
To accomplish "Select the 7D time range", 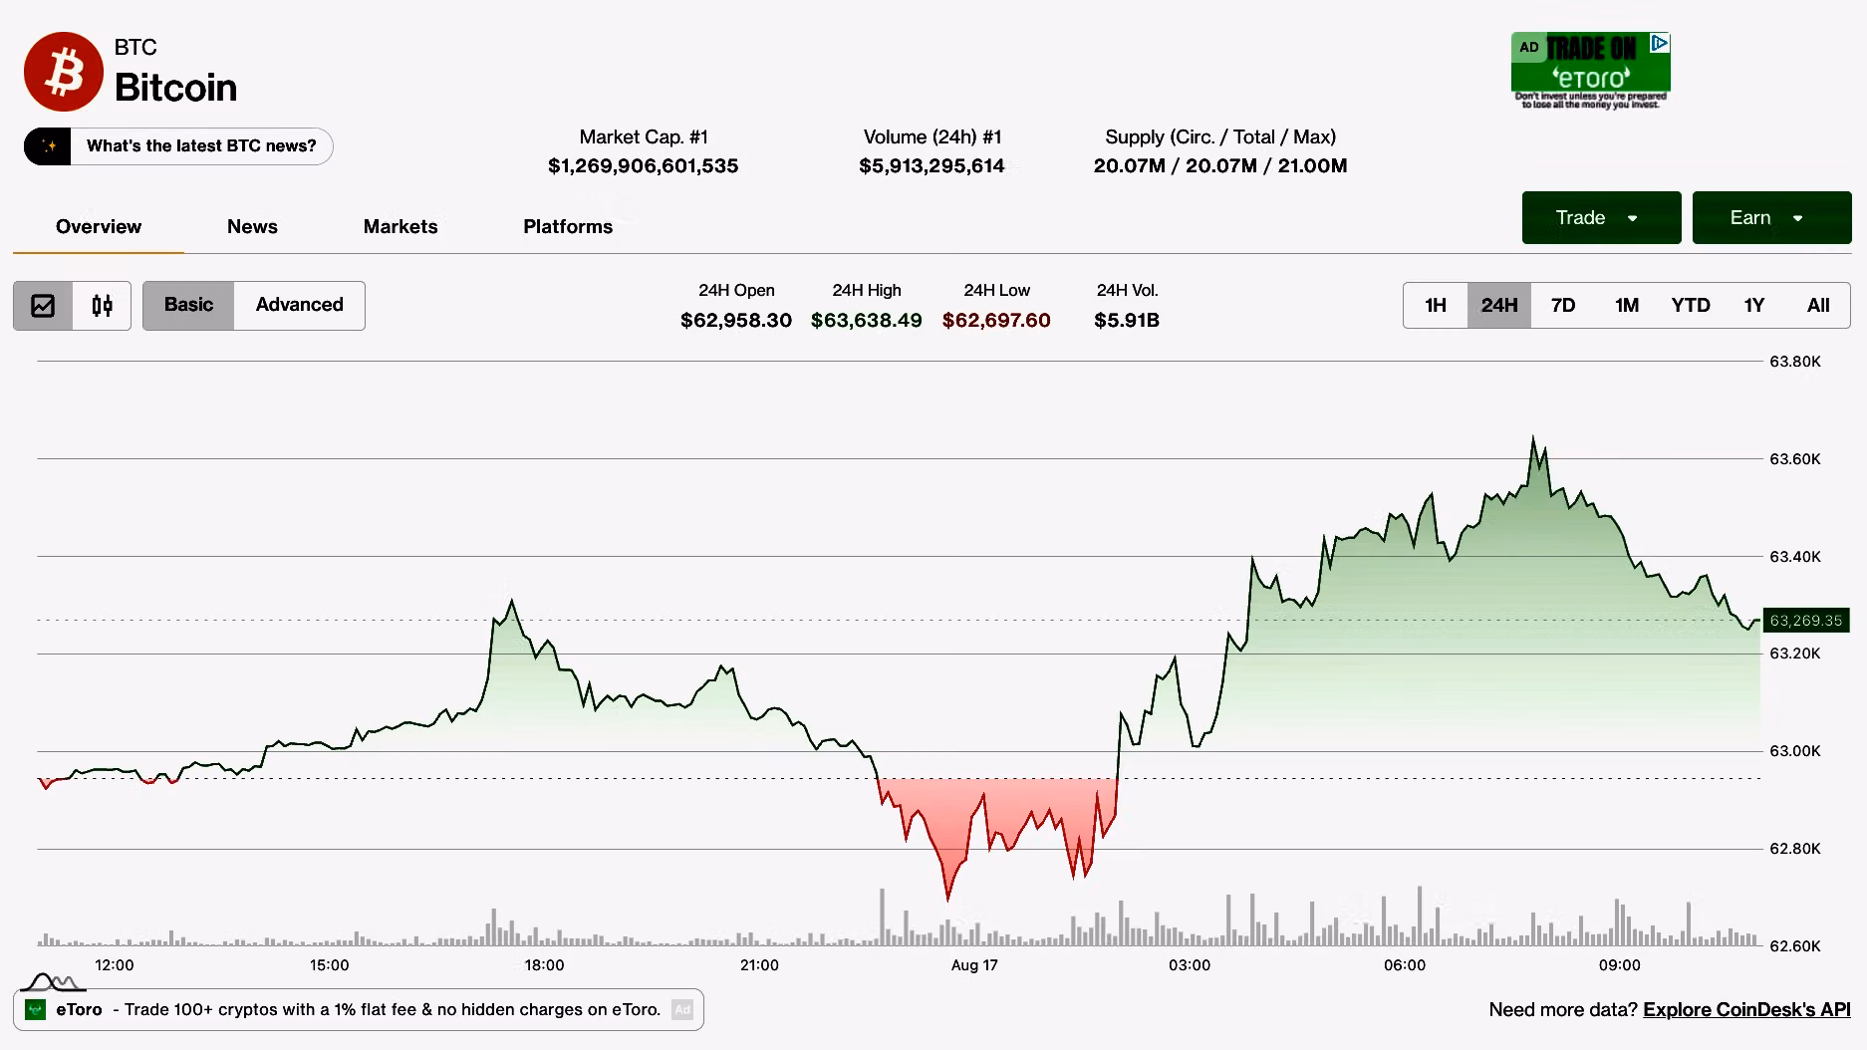I will pyautogui.click(x=1563, y=306).
